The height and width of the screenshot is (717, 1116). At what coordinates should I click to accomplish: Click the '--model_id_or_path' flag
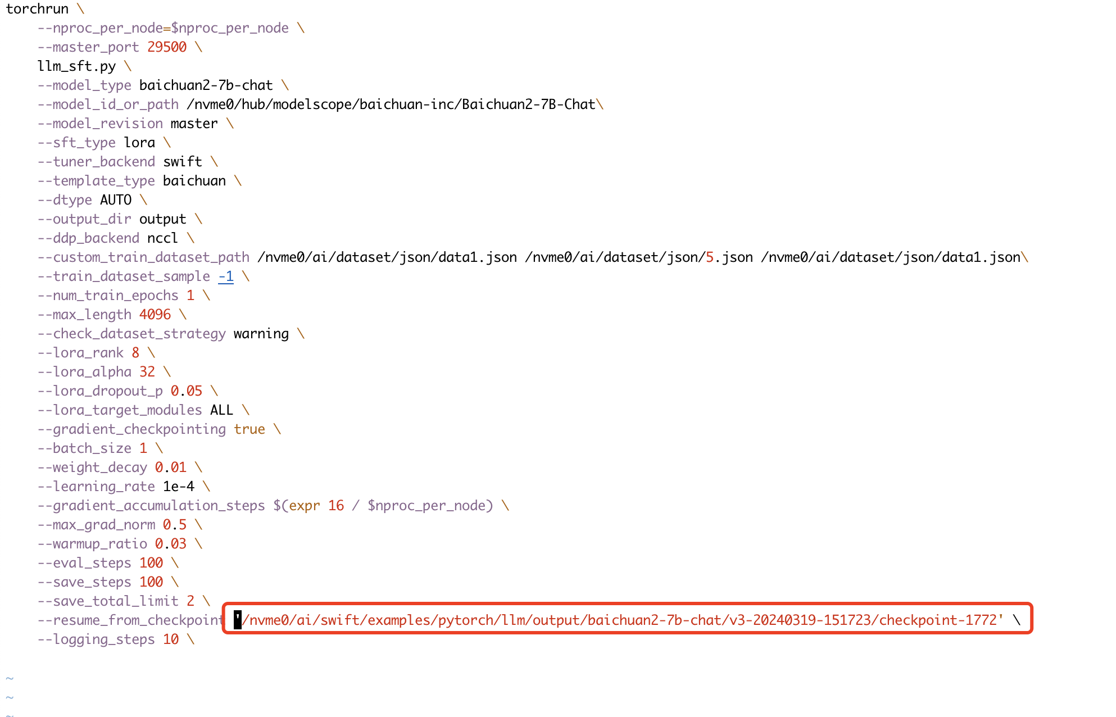click(x=108, y=105)
